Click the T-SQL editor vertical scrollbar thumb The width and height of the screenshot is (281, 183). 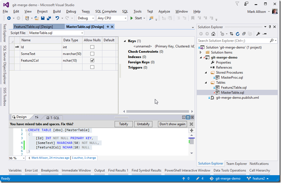point(192,141)
